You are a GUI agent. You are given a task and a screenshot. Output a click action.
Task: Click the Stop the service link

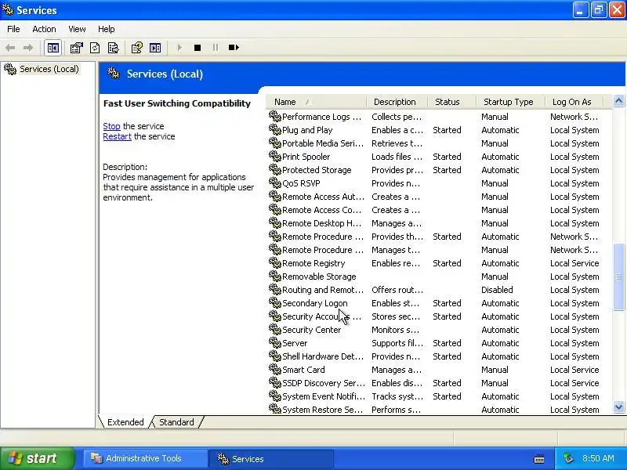pos(111,126)
